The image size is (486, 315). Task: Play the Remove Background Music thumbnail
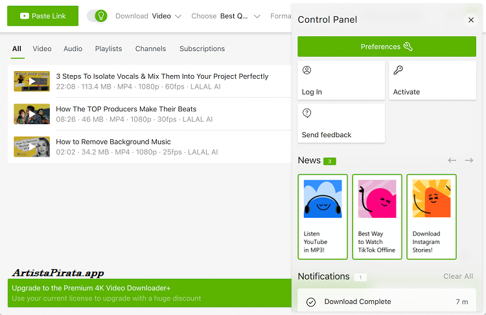click(x=32, y=147)
